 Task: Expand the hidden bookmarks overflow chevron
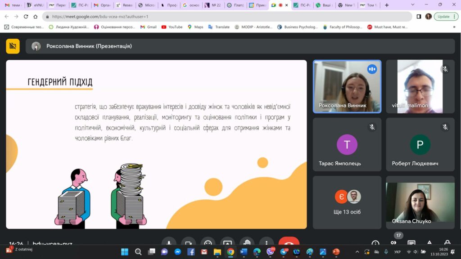pyautogui.click(x=454, y=27)
